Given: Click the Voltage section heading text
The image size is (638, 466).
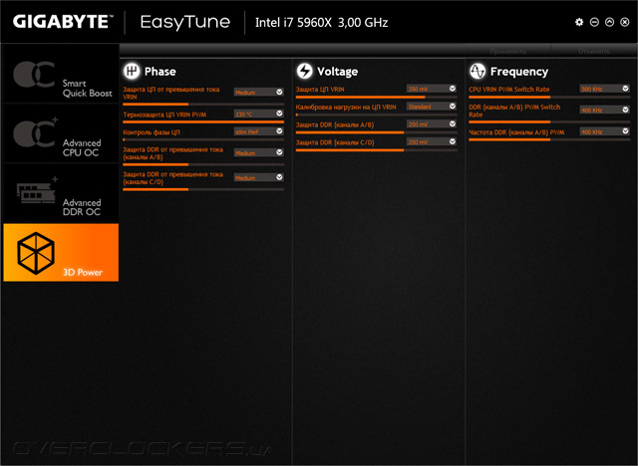Looking at the screenshot, I should click(337, 72).
